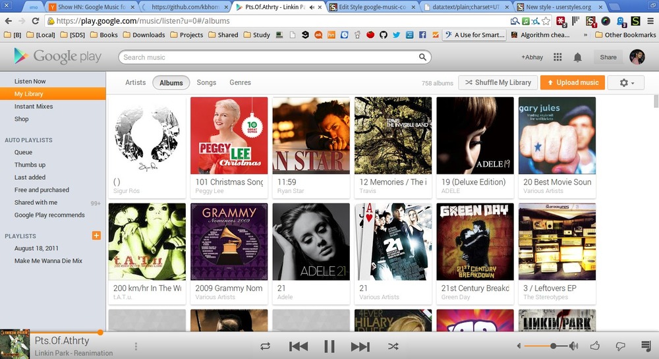Open Other Bookmarks folder
The height and width of the screenshot is (359, 659).
click(x=625, y=35)
